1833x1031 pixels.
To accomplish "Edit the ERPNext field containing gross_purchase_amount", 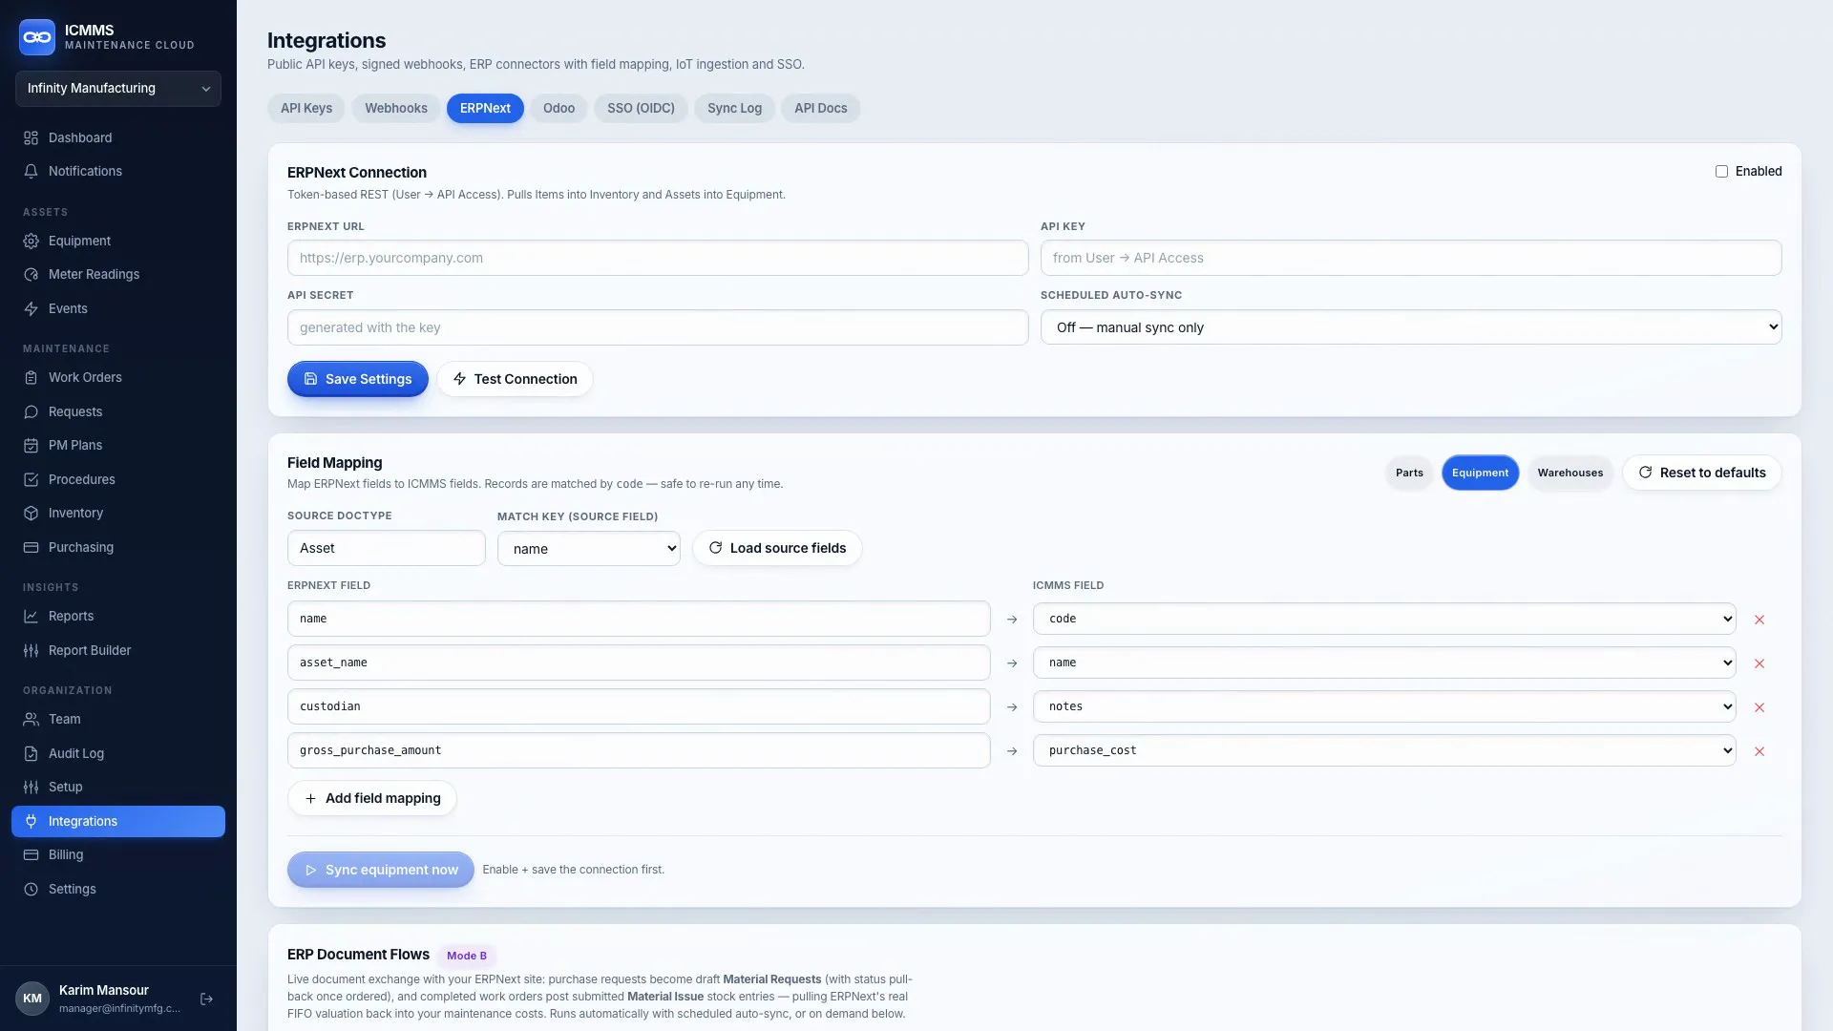I will pyautogui.click(x=639, y=750).
